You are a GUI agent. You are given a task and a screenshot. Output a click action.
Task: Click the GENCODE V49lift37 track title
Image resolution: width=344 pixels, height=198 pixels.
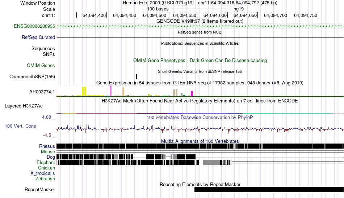(200, 21)
